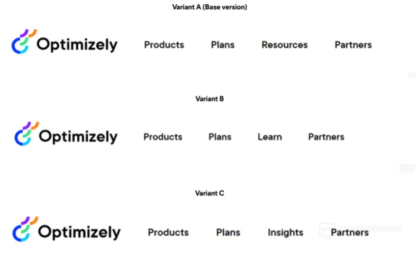Click the Partnerkin watermark speech-bubble icon

326,231
